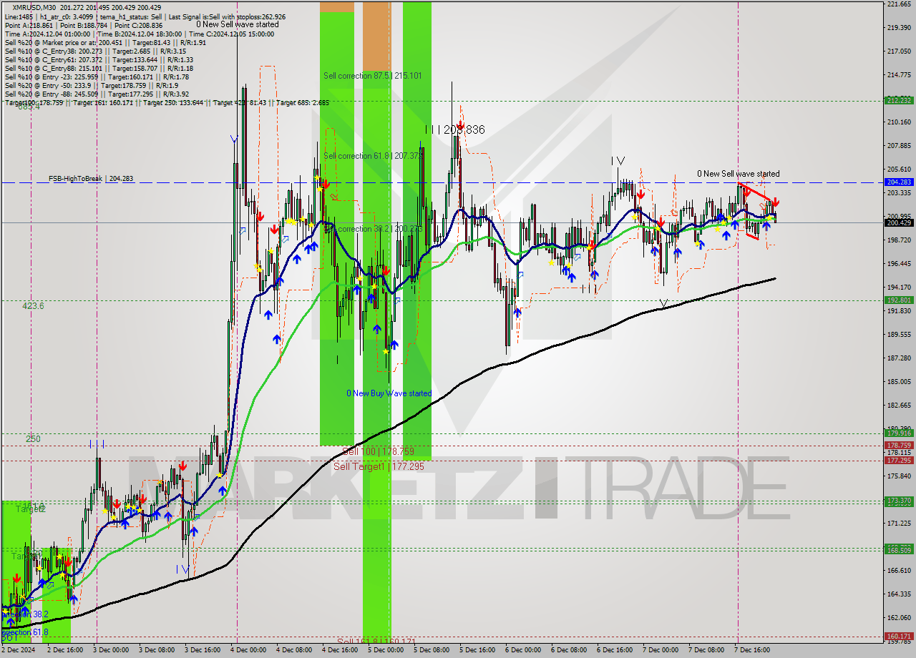This screenshot has height=658, width=916.
Task: Click the black 204.283 price tag
Action: [898, 182]
